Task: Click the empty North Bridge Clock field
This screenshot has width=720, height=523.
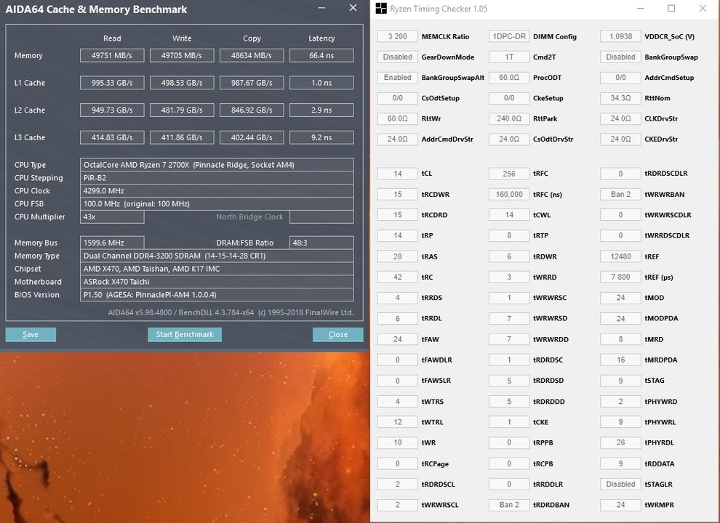Action: click(321, 216)
